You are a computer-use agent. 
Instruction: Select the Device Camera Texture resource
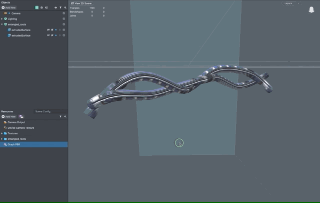click(21, 128)
